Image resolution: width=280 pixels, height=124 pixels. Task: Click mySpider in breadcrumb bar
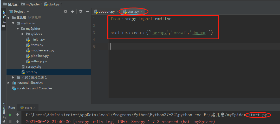point(30,4)
